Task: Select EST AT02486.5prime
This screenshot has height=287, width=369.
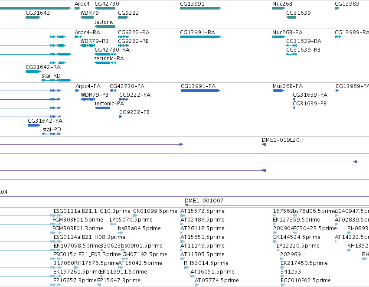Action: [202, 220]
